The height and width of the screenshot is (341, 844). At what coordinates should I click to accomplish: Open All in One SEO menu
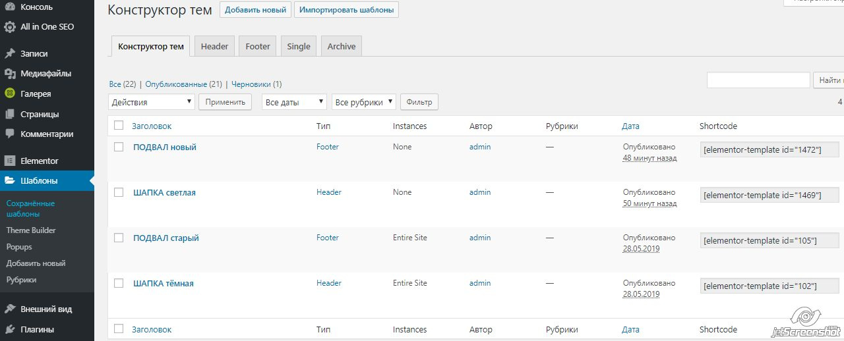click(x=47, y=27)
